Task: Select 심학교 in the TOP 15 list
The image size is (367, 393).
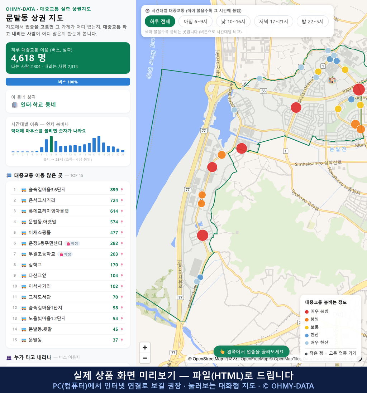Action: [68, 265]
